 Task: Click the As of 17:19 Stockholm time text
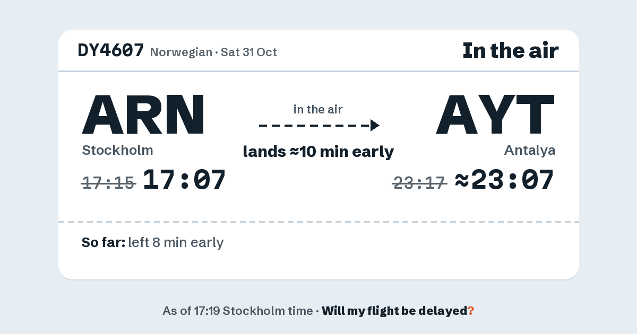click(x=238, y=311)
